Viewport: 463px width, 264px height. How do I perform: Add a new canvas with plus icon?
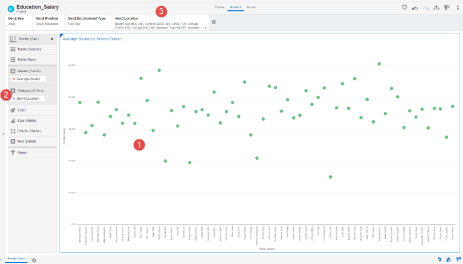[x=34, y=260]
